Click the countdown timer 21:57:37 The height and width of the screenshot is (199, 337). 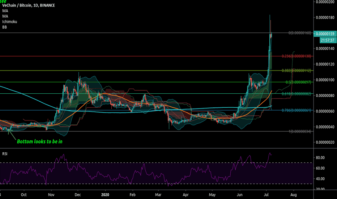(328, 40)
